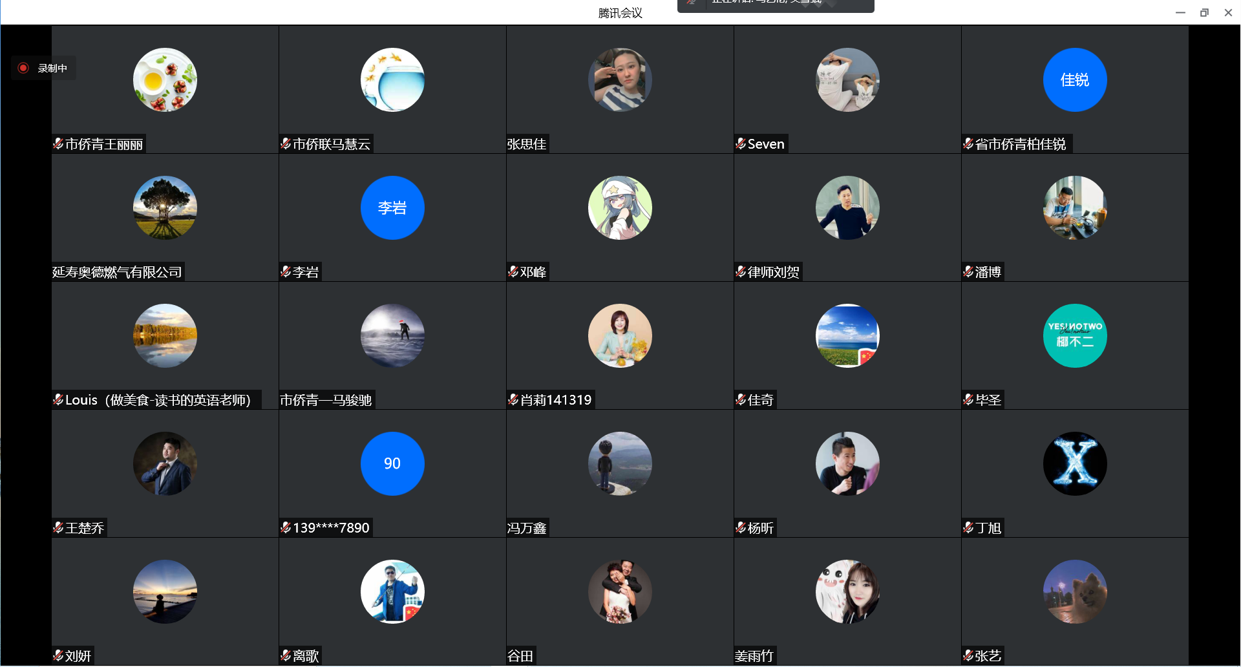Click the red recording indicator icon

(x=23, y=68)
